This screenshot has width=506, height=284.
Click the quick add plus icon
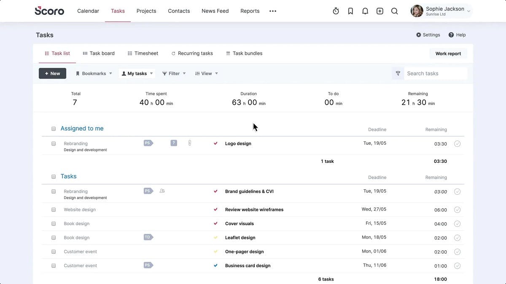380,11
